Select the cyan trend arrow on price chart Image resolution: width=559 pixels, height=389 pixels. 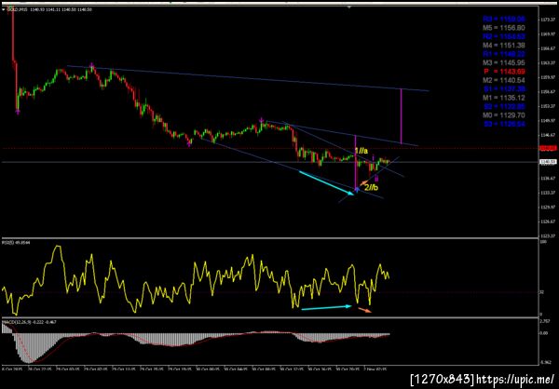point(326,182)
